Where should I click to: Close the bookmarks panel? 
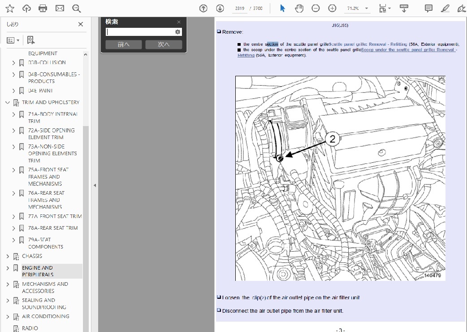[80, 24]
